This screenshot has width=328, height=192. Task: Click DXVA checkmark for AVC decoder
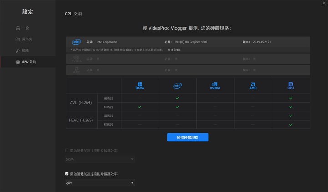tap(140, 107)
